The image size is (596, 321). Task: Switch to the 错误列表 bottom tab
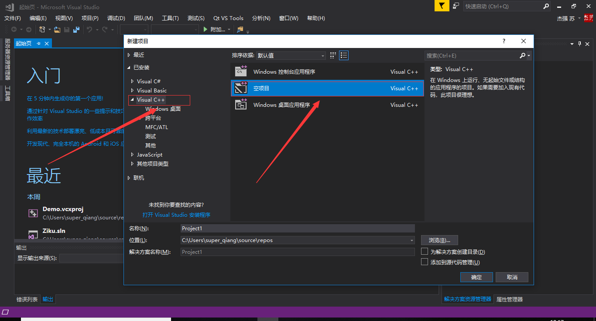tap(27, 299)
